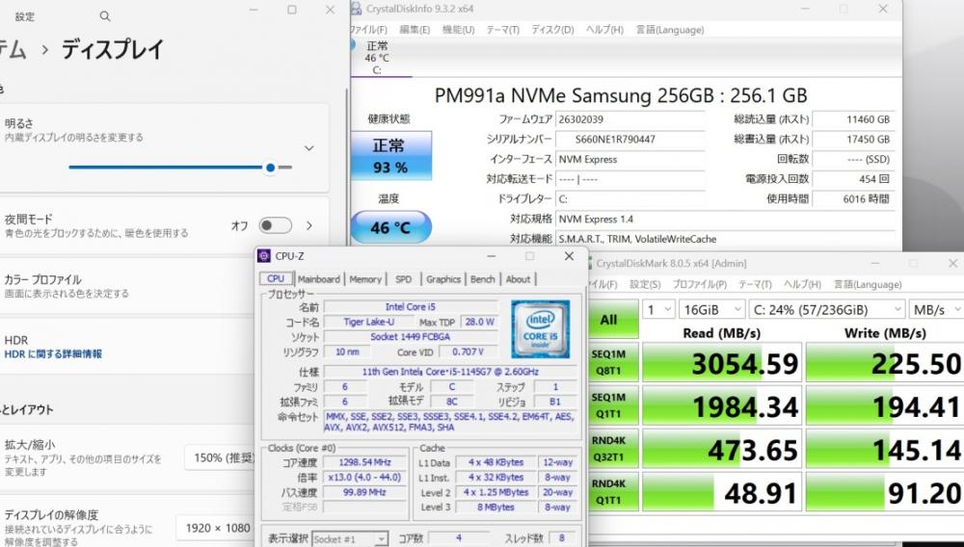Click the CrystalDiskInfo title bar icon
This screenshot has height=547, width=964.
[x=356, y=10]
